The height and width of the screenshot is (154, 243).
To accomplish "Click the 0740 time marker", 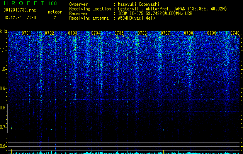I will pyautogui.click(x=235, y=33).
